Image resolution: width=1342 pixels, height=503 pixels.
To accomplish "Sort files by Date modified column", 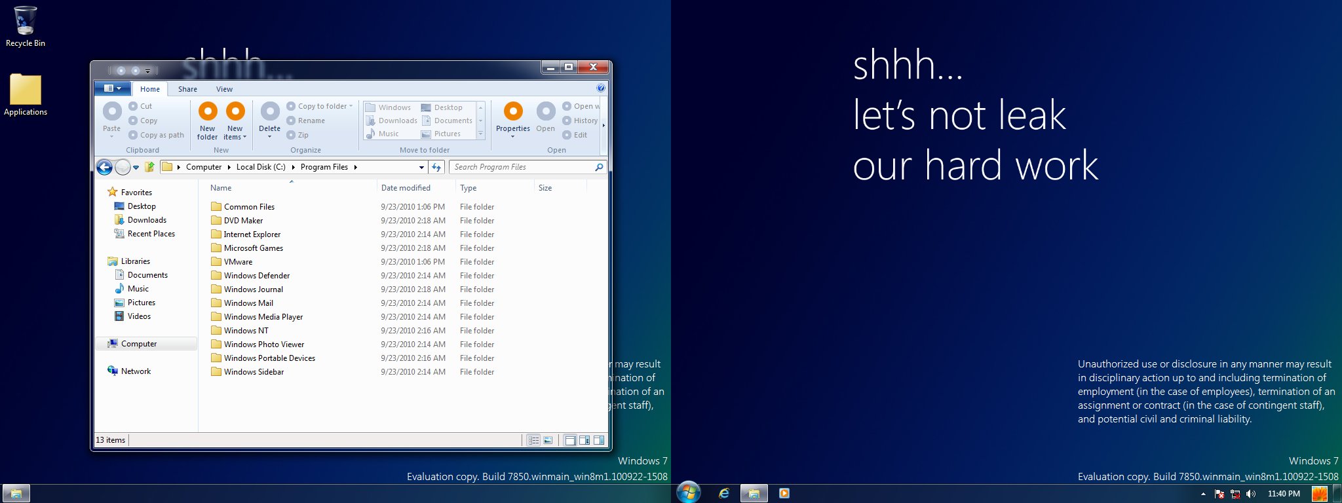I will click(406, 188).
